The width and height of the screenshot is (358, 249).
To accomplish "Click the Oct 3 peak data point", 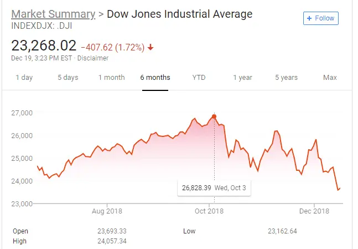I will (214, 116).
